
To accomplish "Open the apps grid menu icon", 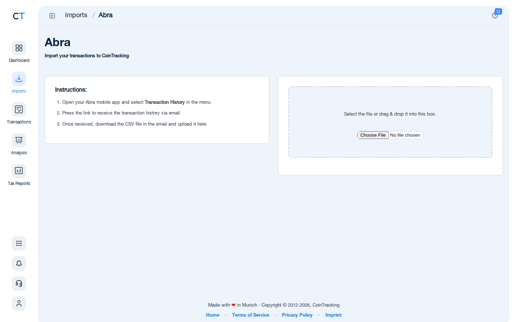I will 19,243.
